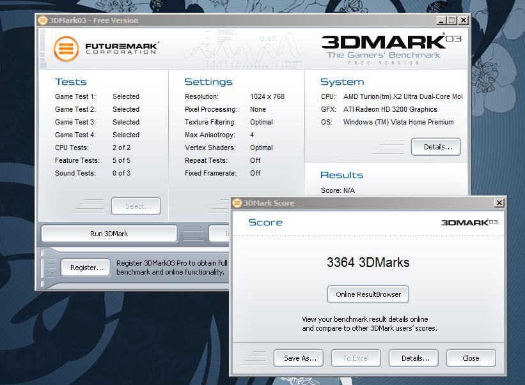Click the 3DMark03 title bar icon
525x385 pixels.
point(42,20)
